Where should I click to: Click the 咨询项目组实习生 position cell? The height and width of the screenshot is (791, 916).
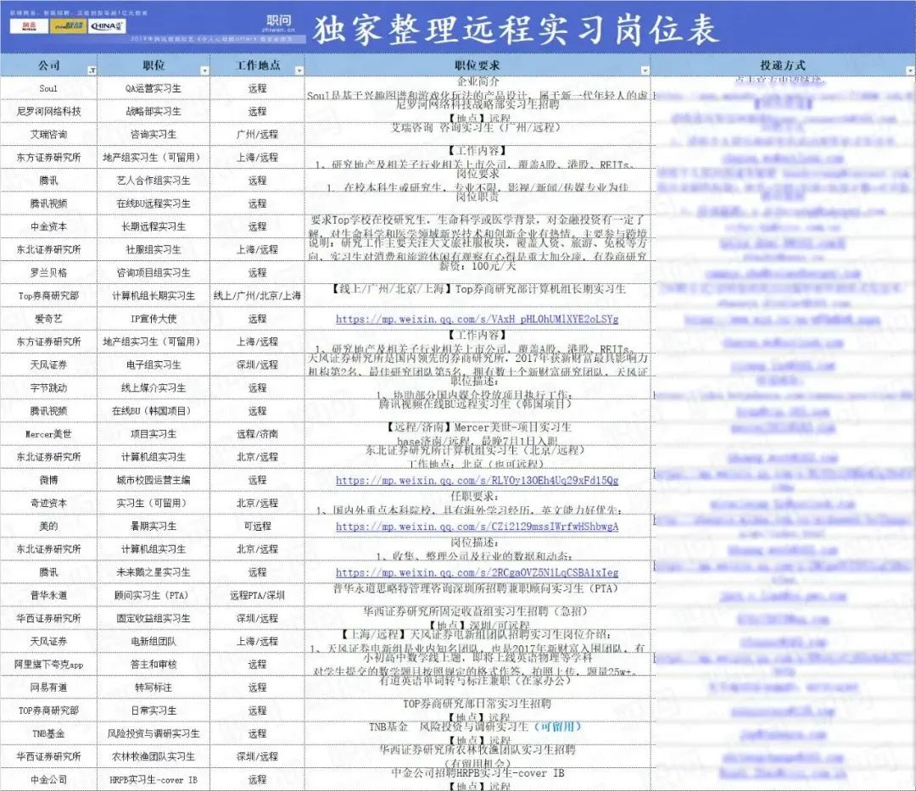[153, 273]
